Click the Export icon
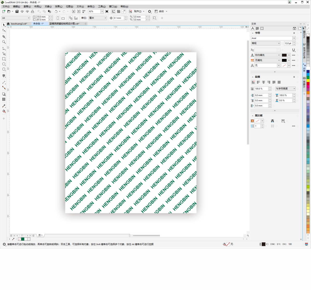The height and width of the screenshot is (290, 311). click(x=79, y=11)
